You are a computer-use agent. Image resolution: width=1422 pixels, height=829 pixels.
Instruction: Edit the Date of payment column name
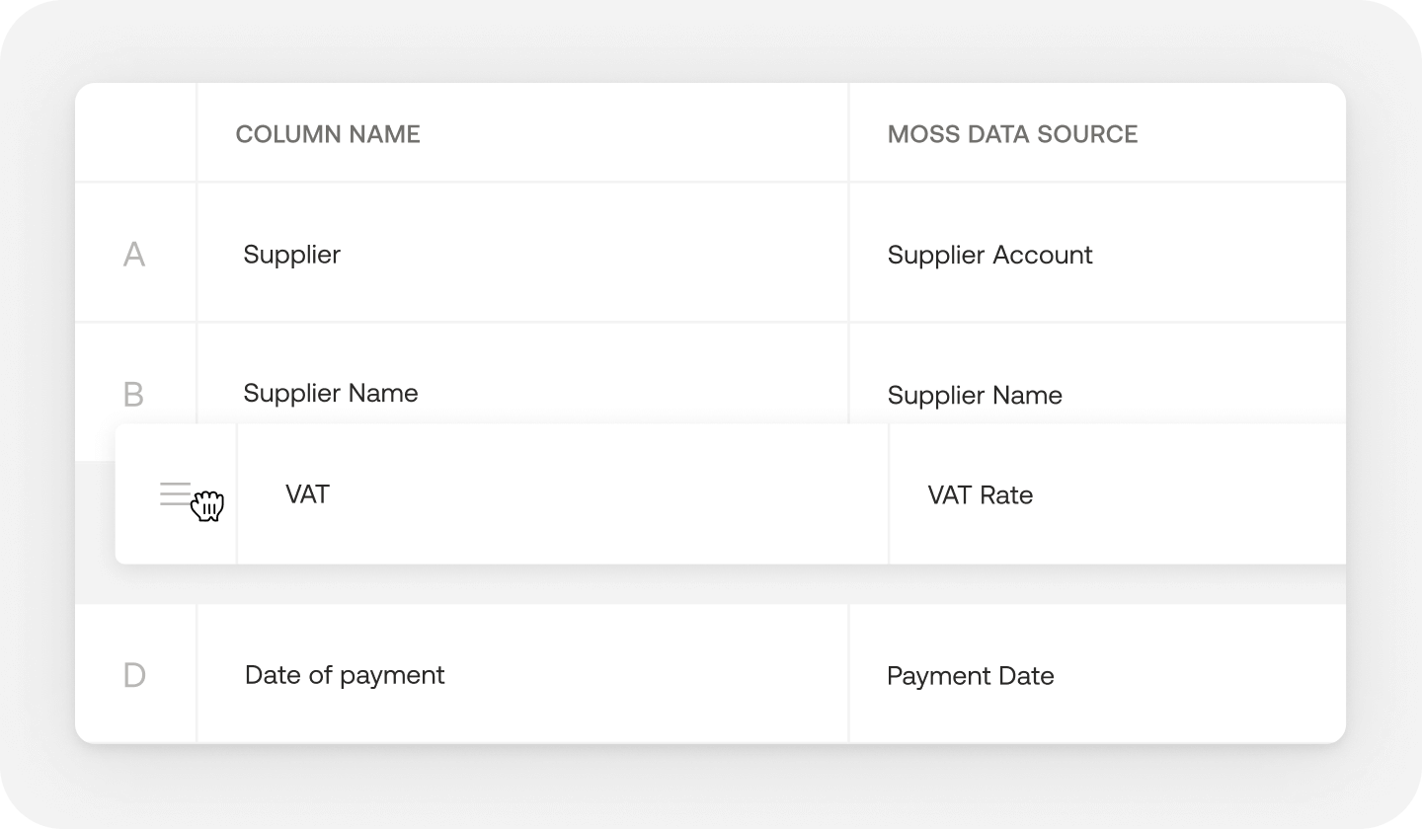[345, 675]
